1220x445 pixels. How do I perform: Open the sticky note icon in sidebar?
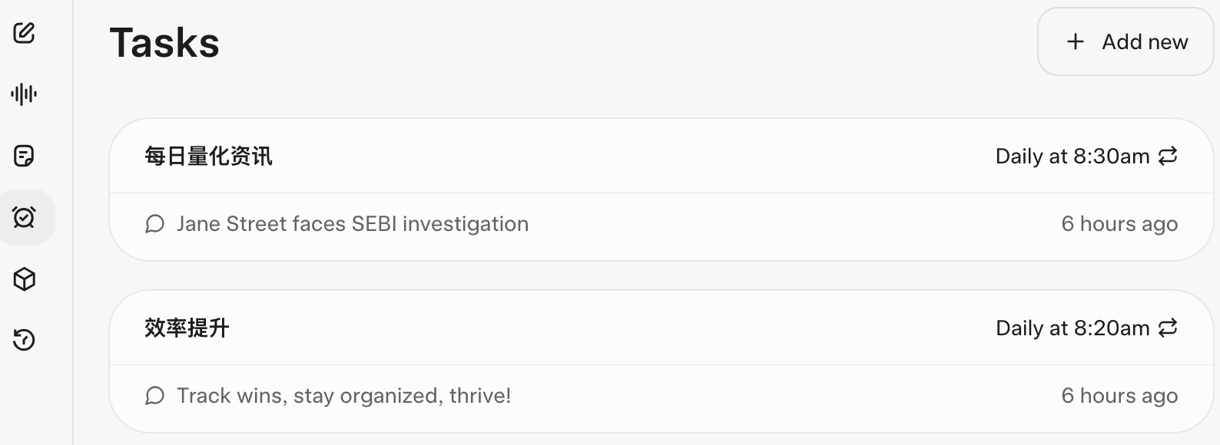tap(25, 156)
